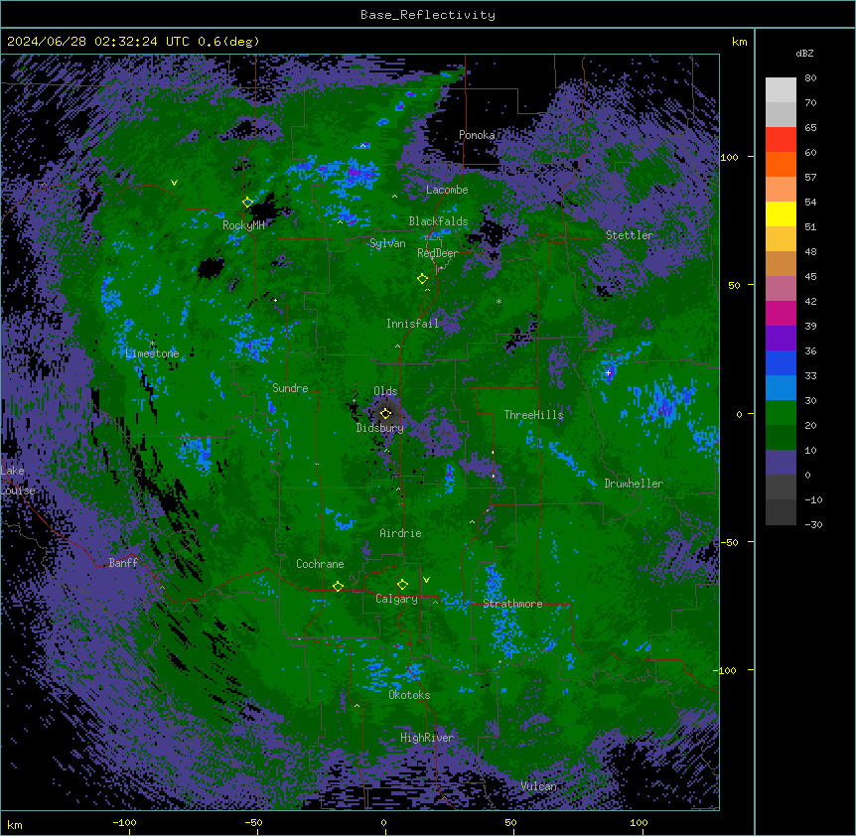The image size is (856, 836).
Task: Click the yellow marker below Cochrane label
Action: [338, 587]
